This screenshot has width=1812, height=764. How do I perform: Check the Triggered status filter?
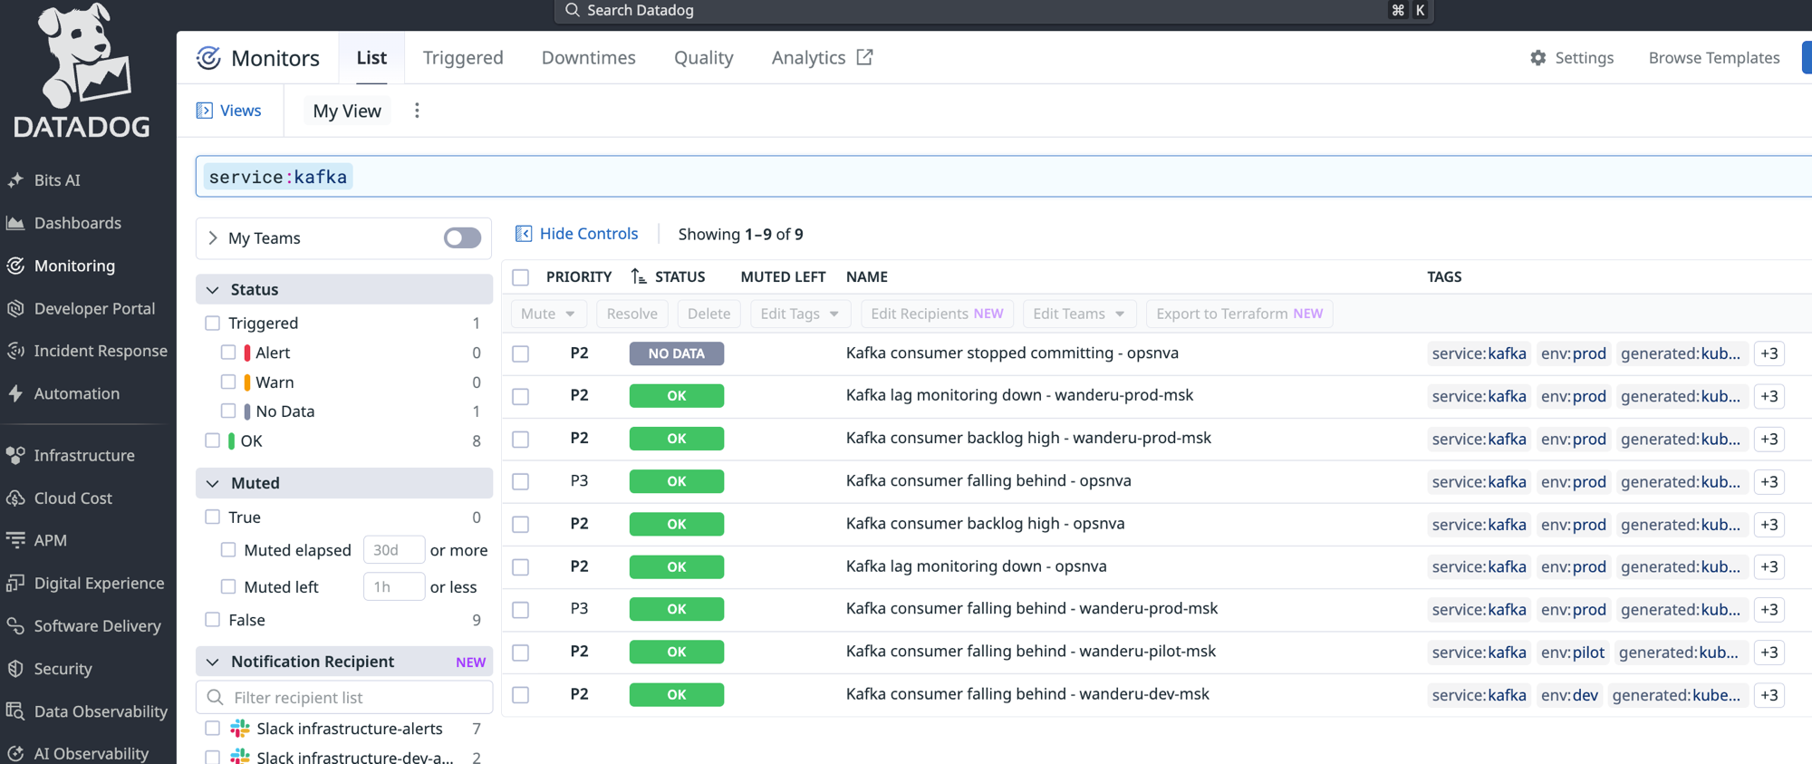[213, 324]
